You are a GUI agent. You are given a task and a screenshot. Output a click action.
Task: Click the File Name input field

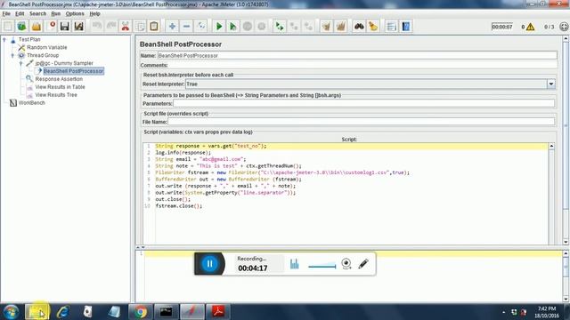coord(362,122)
